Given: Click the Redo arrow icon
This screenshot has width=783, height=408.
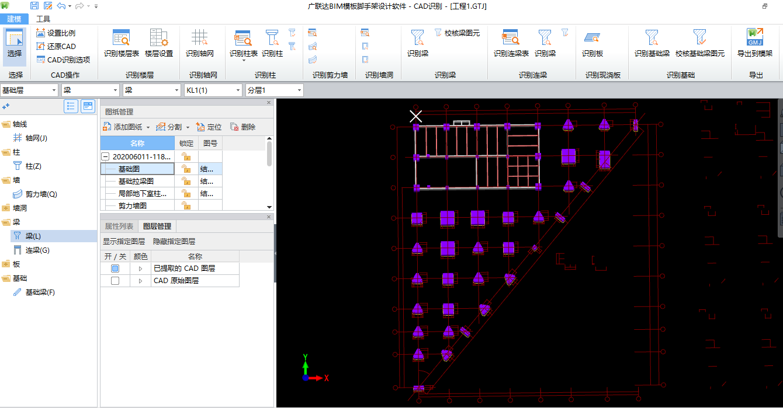Looking at the screenshot, I should pos(79,6).
